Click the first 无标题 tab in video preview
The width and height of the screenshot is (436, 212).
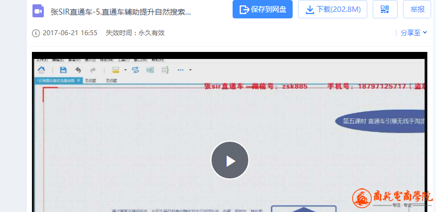pos(90,81)
